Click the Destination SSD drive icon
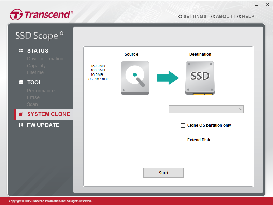Image resolution: width=273 pixels, height=205 pixels. tap(200, 78)
